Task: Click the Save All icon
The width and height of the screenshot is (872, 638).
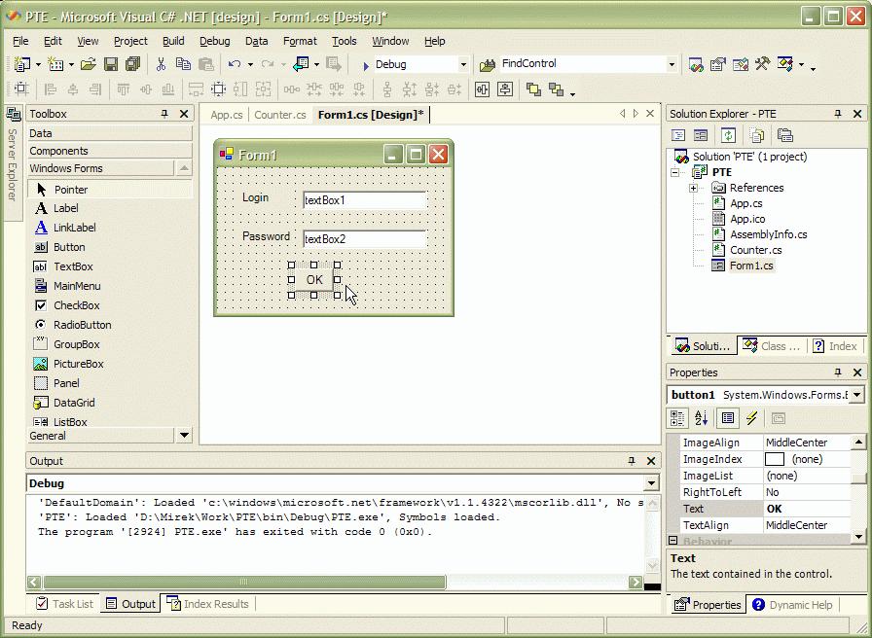Action: click(x=133, y=64)
